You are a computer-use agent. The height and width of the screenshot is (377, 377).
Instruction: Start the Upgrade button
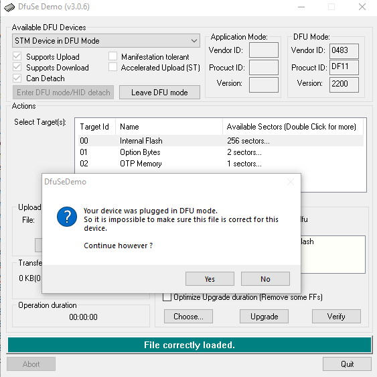tap(264, 317)
